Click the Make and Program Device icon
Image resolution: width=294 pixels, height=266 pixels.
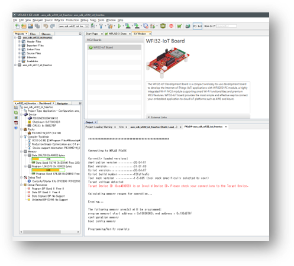pos(128,26)
